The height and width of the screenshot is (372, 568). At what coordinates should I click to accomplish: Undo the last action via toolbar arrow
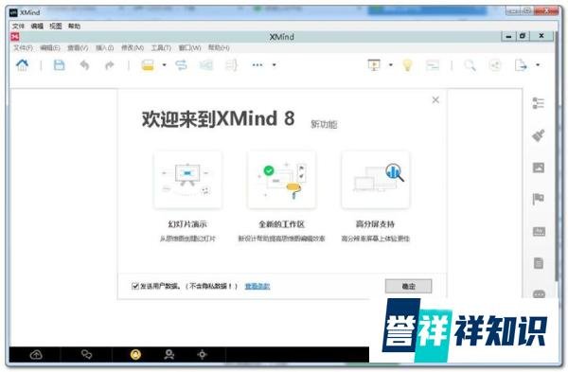(84, 65)
